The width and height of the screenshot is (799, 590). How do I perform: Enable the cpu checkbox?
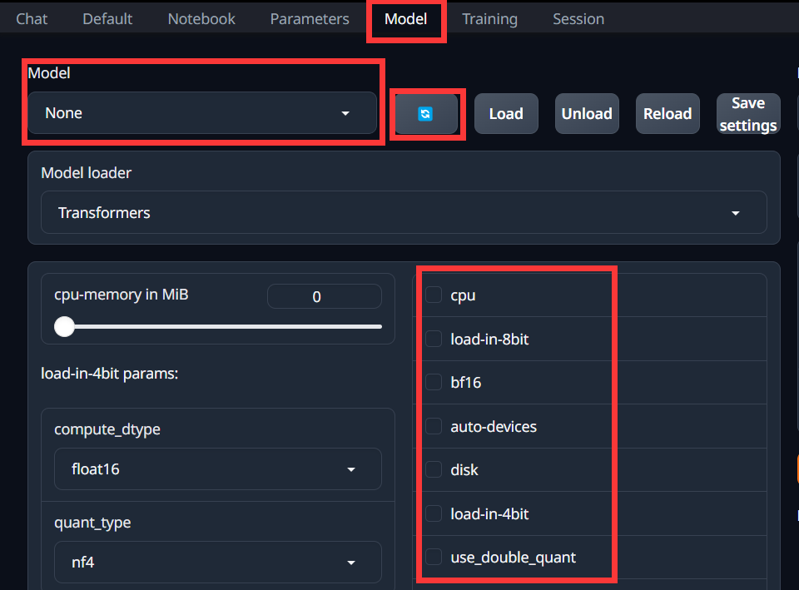[434, 295]
